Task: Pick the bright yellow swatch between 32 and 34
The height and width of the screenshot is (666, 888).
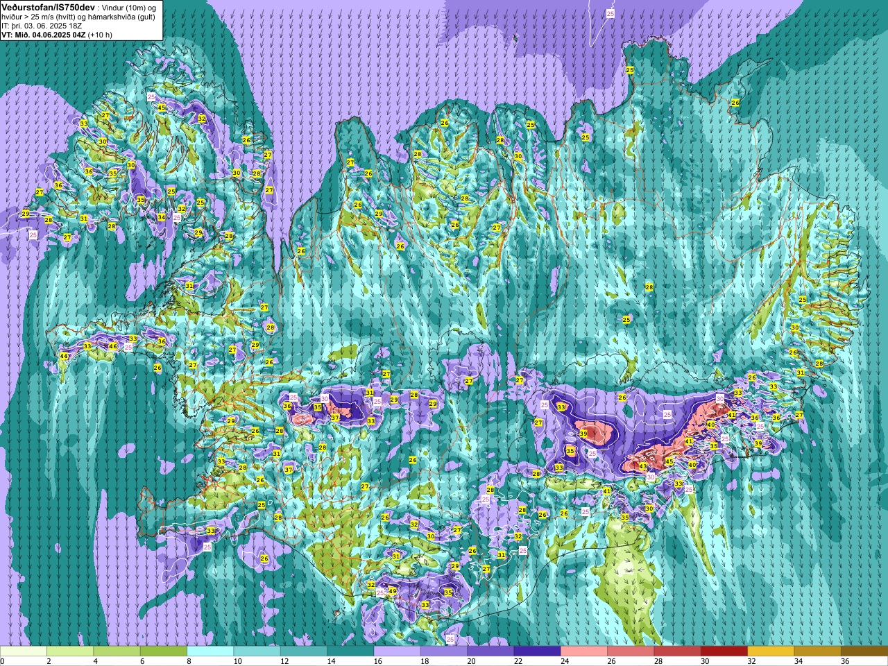Action: click(771, 651)
